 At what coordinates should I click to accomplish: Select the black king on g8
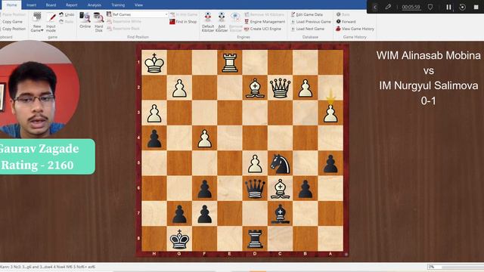tap(179, 239)
